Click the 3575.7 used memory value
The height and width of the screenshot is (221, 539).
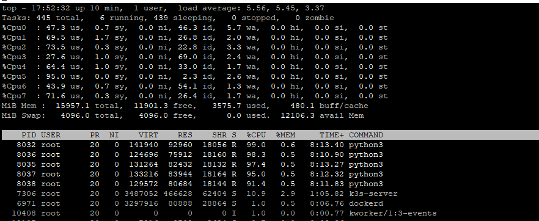point(227,106)
